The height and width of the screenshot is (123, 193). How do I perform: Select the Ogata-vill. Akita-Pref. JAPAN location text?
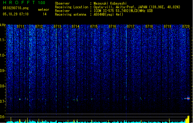[137, 7]
